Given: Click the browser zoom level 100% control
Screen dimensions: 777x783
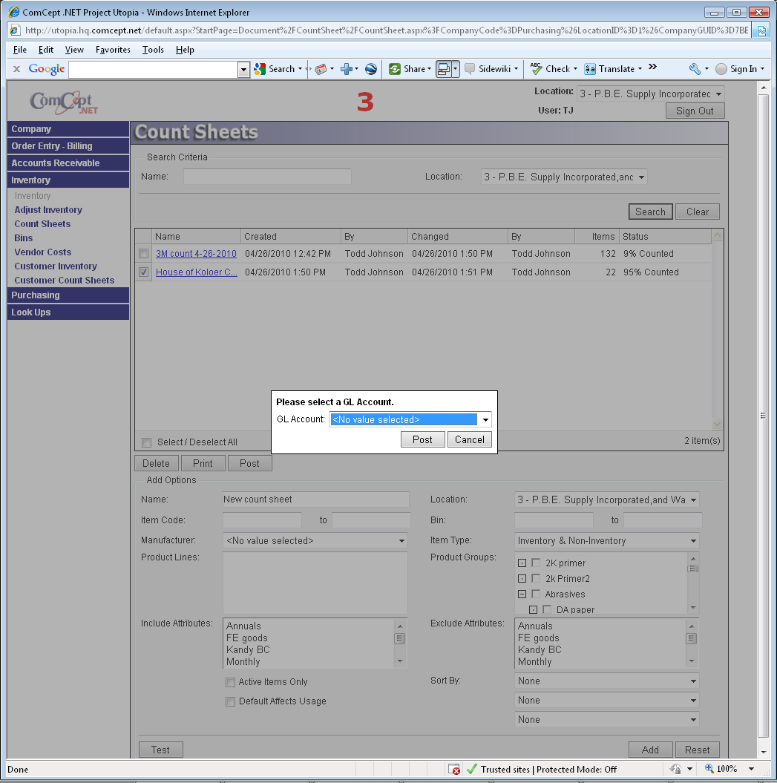Looking at the screenshot, I should pyautogui.click(x=722, y=769).
